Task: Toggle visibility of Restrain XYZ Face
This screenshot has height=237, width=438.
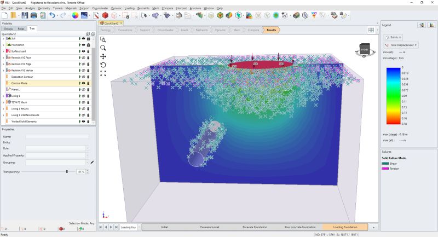Action: [x=84, y=58]
